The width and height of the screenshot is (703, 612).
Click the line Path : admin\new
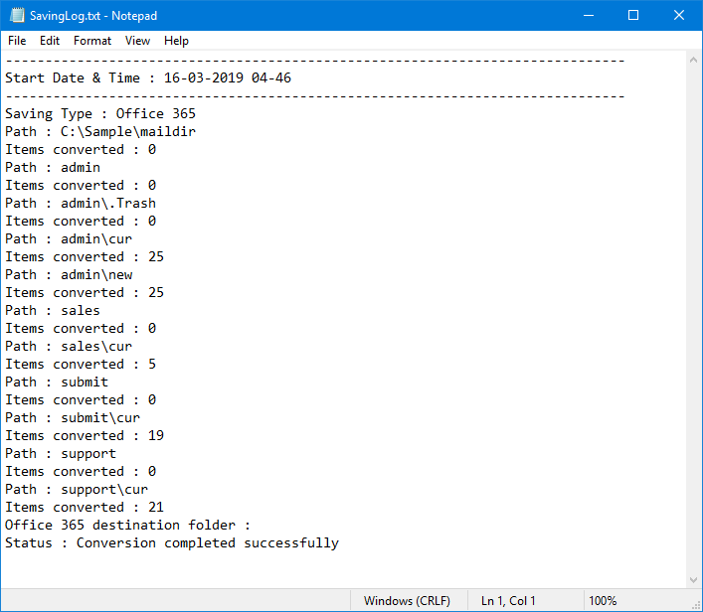(69, 275)
